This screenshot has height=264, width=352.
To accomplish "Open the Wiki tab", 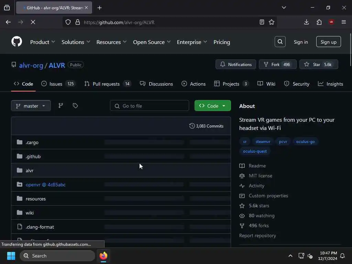I will (x=266, y=84).
